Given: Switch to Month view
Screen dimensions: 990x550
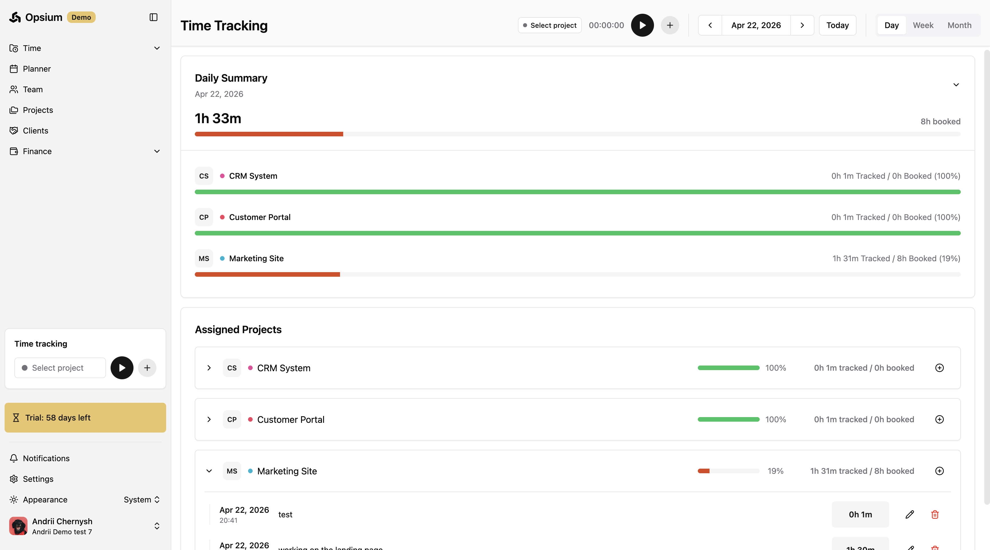Looking at the screenshot, I should 959,25.
